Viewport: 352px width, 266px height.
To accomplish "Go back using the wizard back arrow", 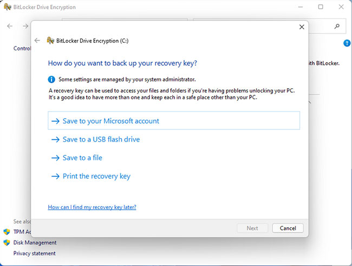I will (x=37, y=41).
